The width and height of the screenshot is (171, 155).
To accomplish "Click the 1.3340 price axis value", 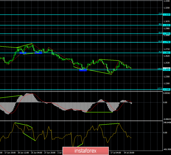I will click(x=167, y=1).
